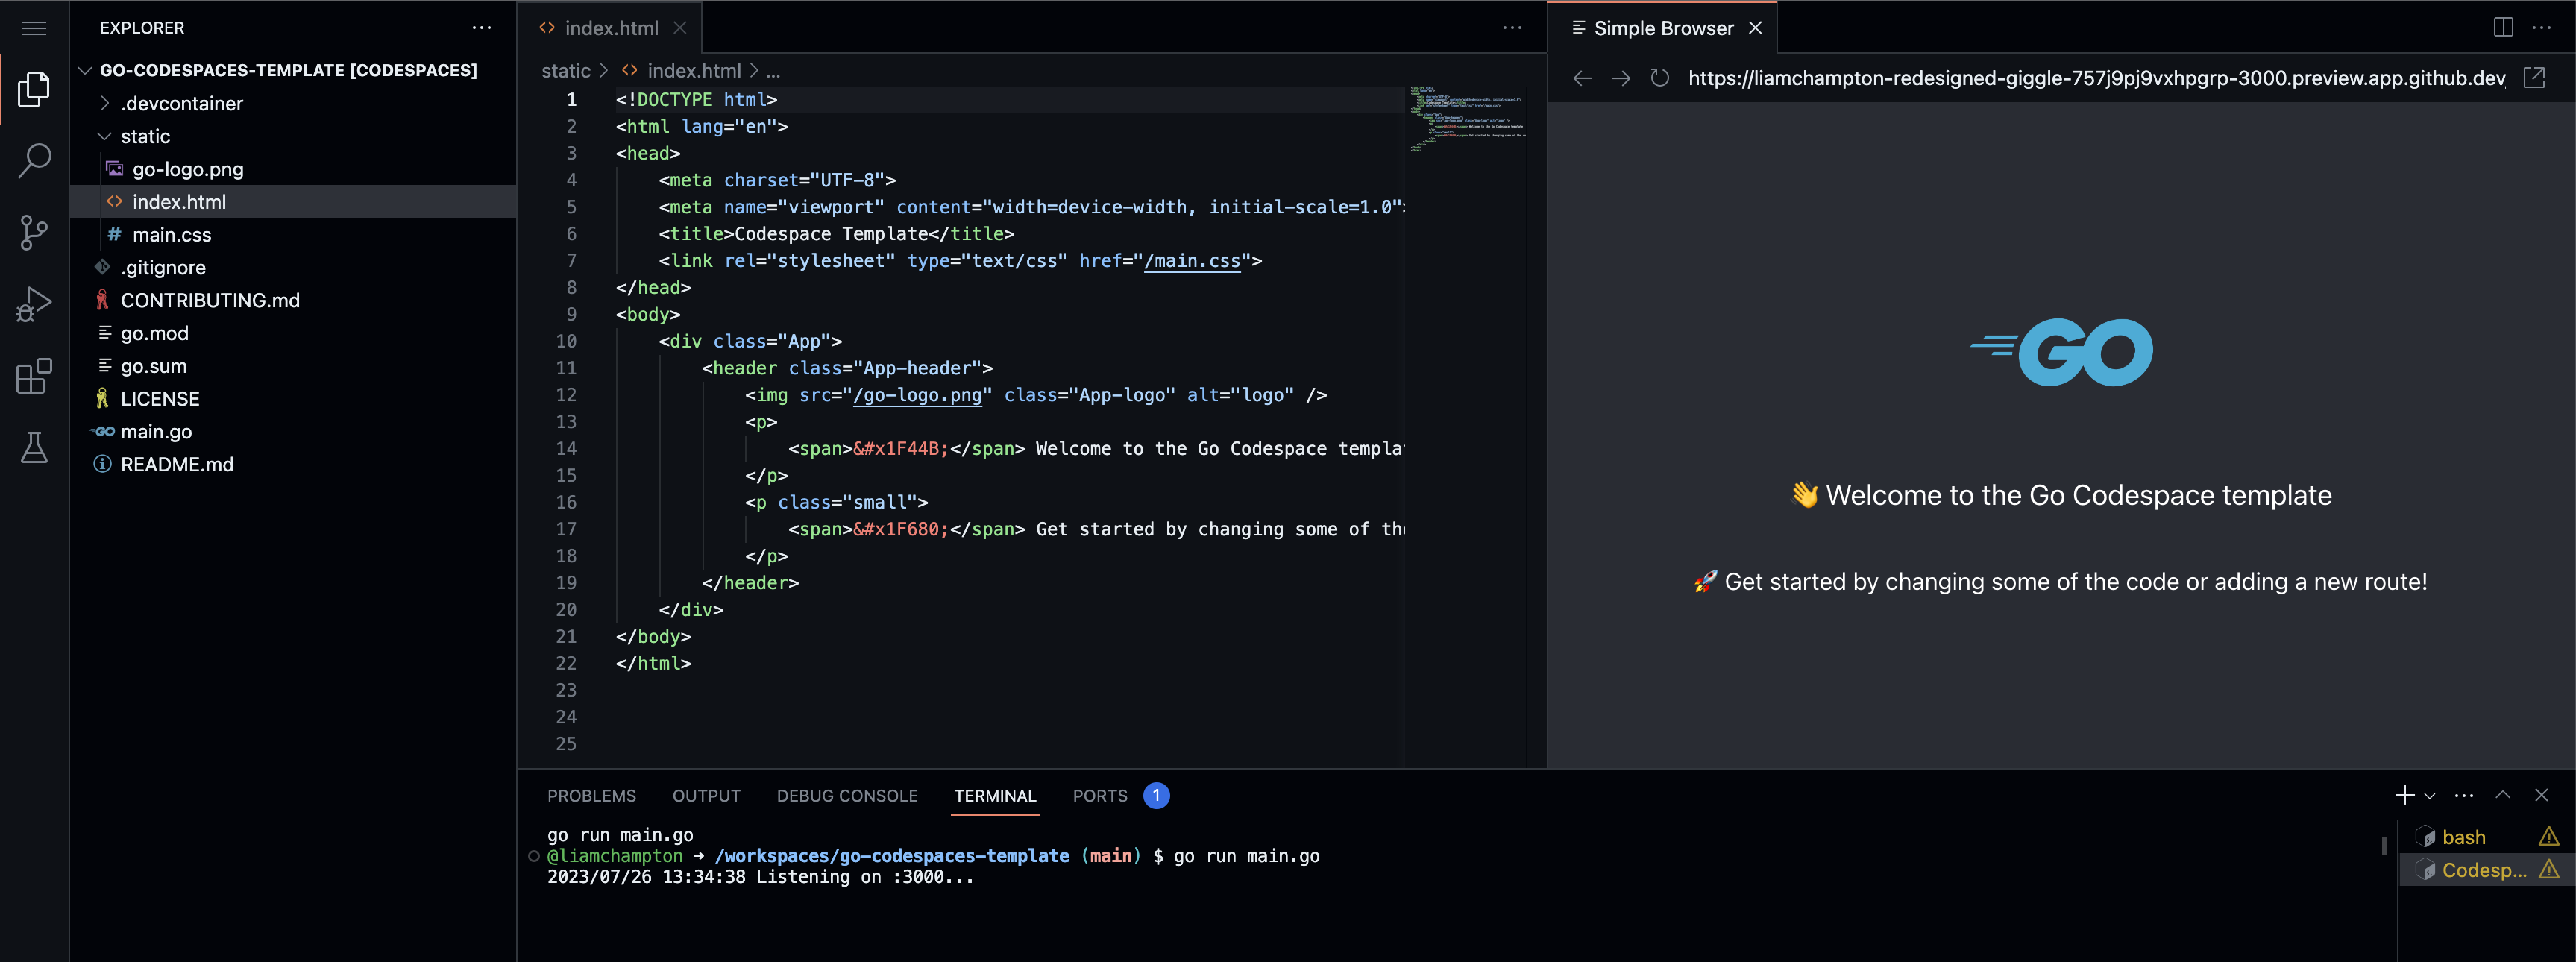Select the bash terminal instance
Screen dimensions: 2576x962
coord(2463,837)
